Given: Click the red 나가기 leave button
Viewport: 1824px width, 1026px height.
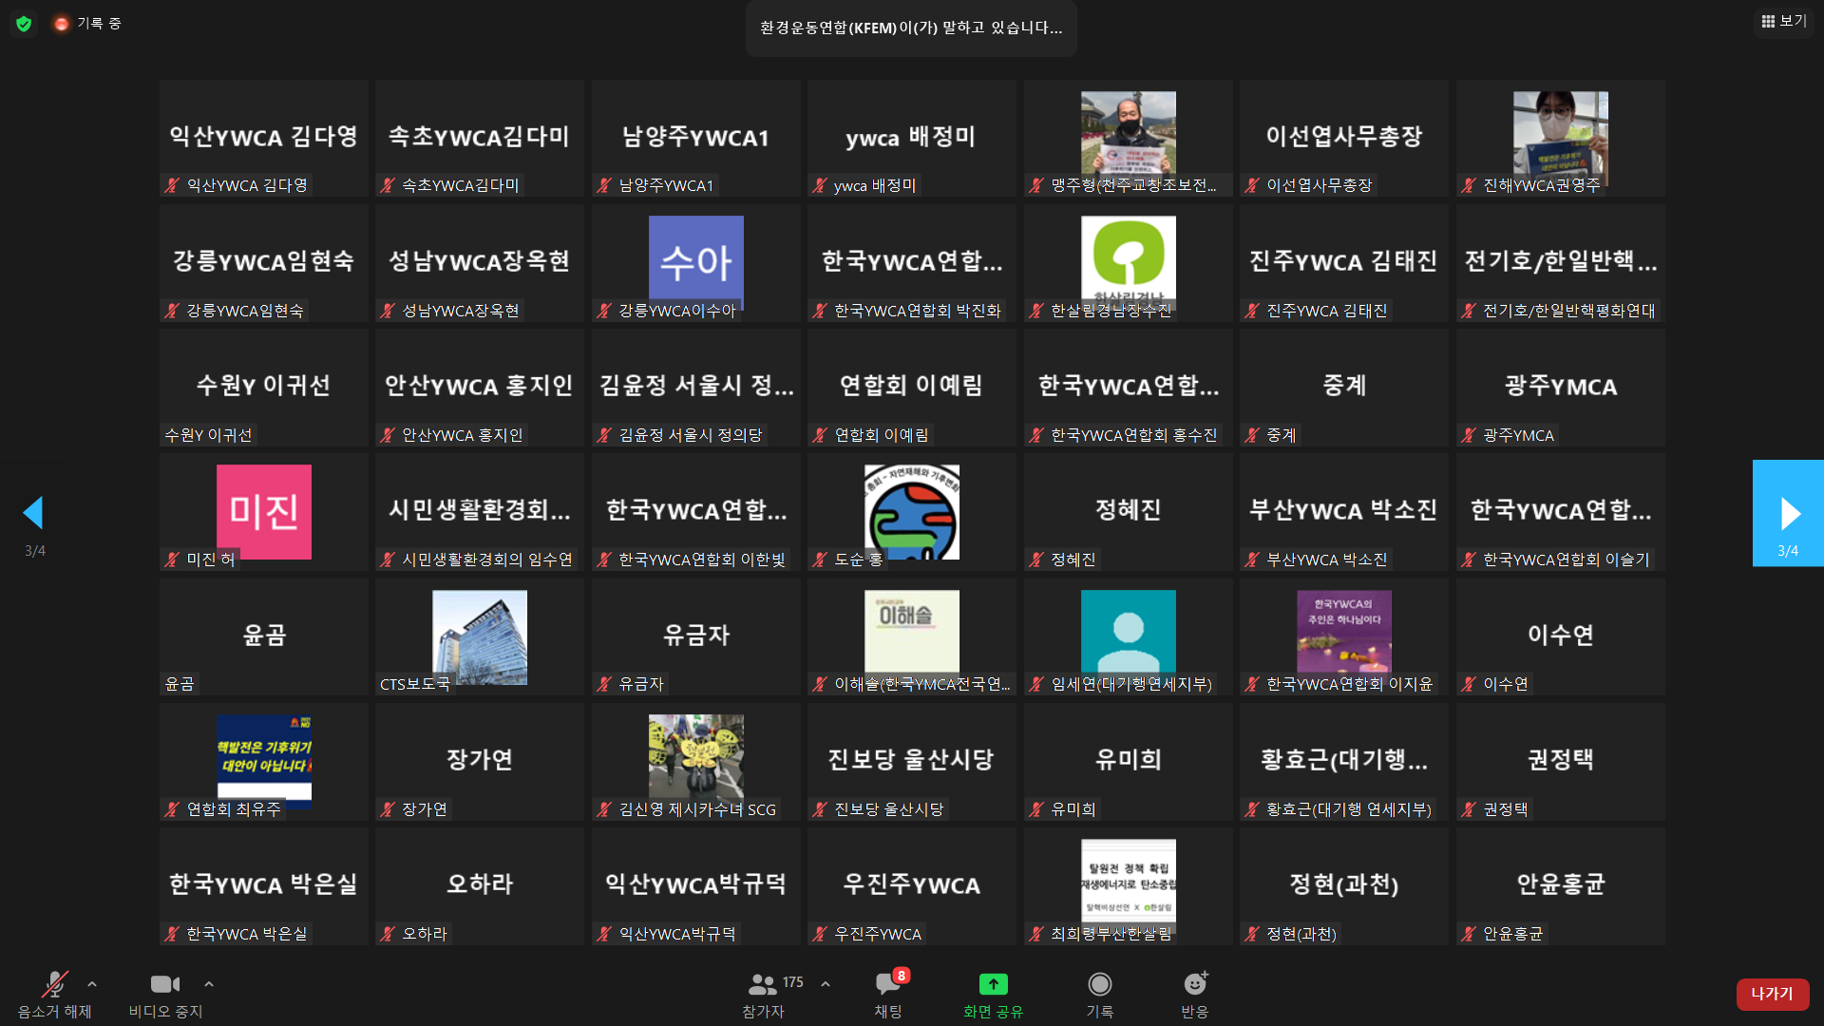Looking at the screenshot, I should (1772, 994).
